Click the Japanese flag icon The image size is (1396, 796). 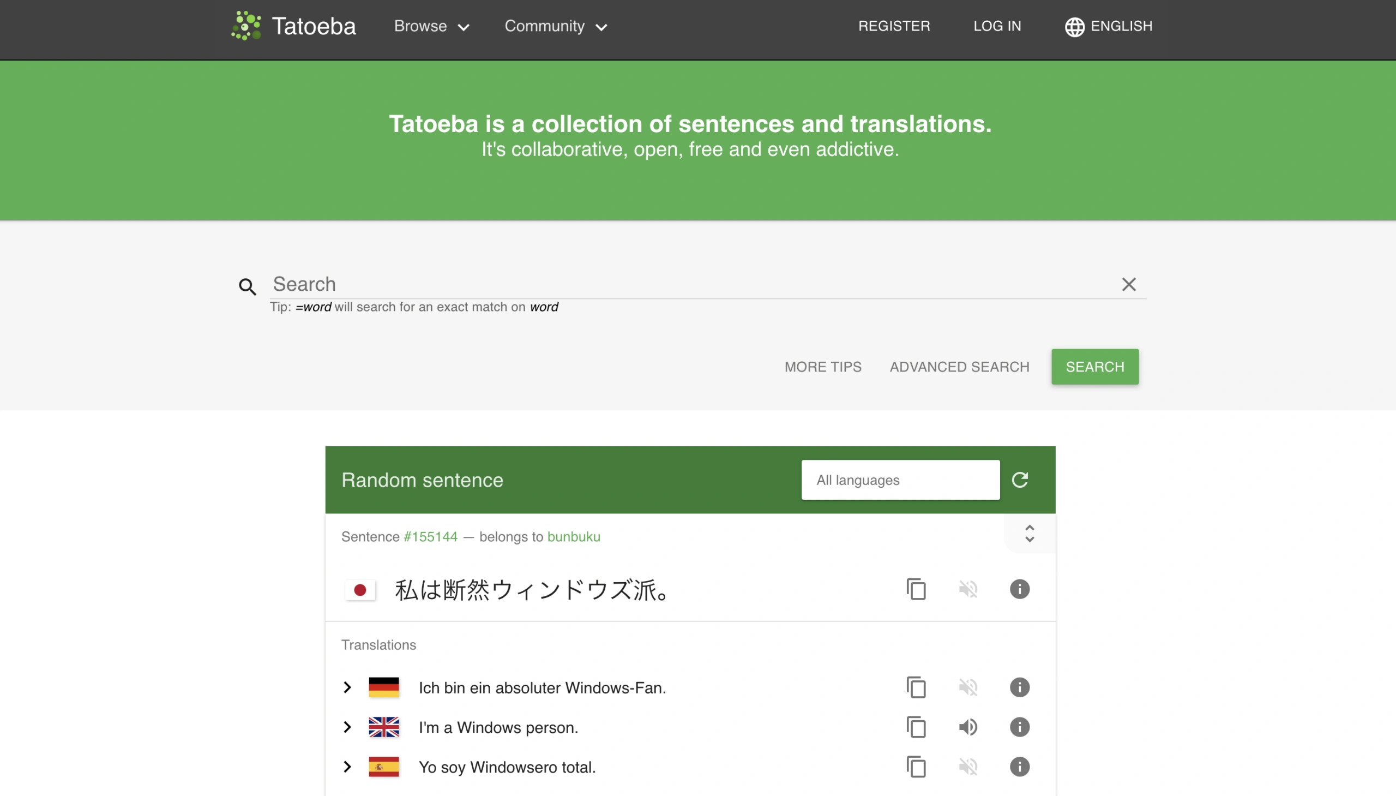coord(360,590)
